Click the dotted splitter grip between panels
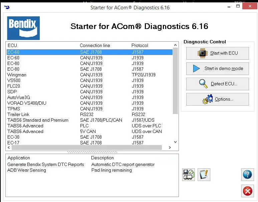The height and width of the screenshot is (202, 258). point(92,152)
